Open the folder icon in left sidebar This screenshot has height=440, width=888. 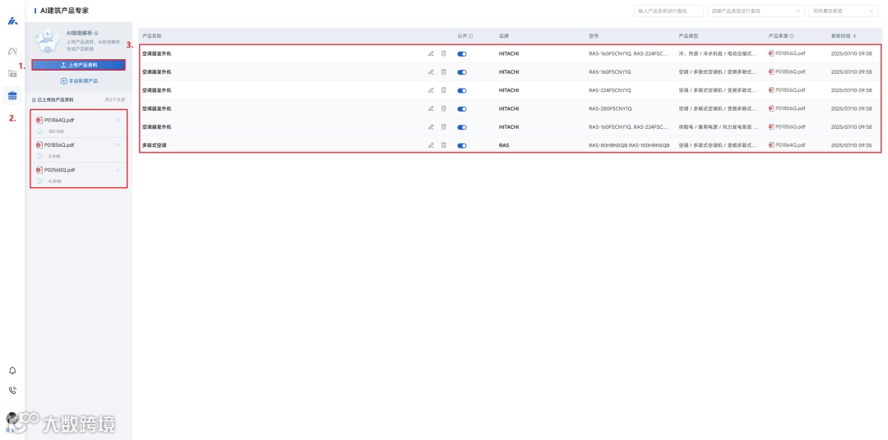click(x=12, y=74)
